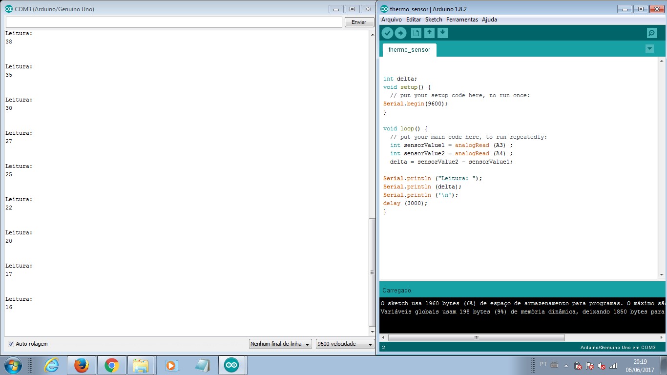Show hidden tray icons arrow
This screenshot has width=667, height=375.
click(x=566, y=365)
